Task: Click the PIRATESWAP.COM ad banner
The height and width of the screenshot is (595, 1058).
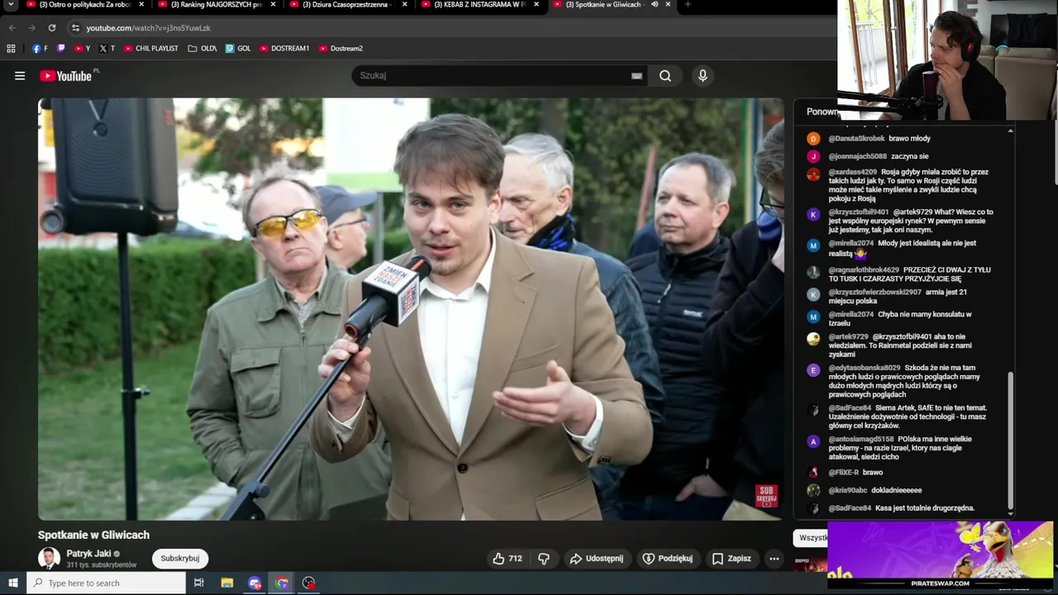Action: (941, 555)
